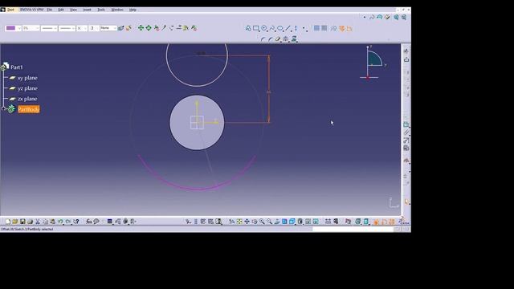Viewport: 514px width, 289px height.
Task: Open the point symbol X dropdown
Action: click(x=82, y=28)
